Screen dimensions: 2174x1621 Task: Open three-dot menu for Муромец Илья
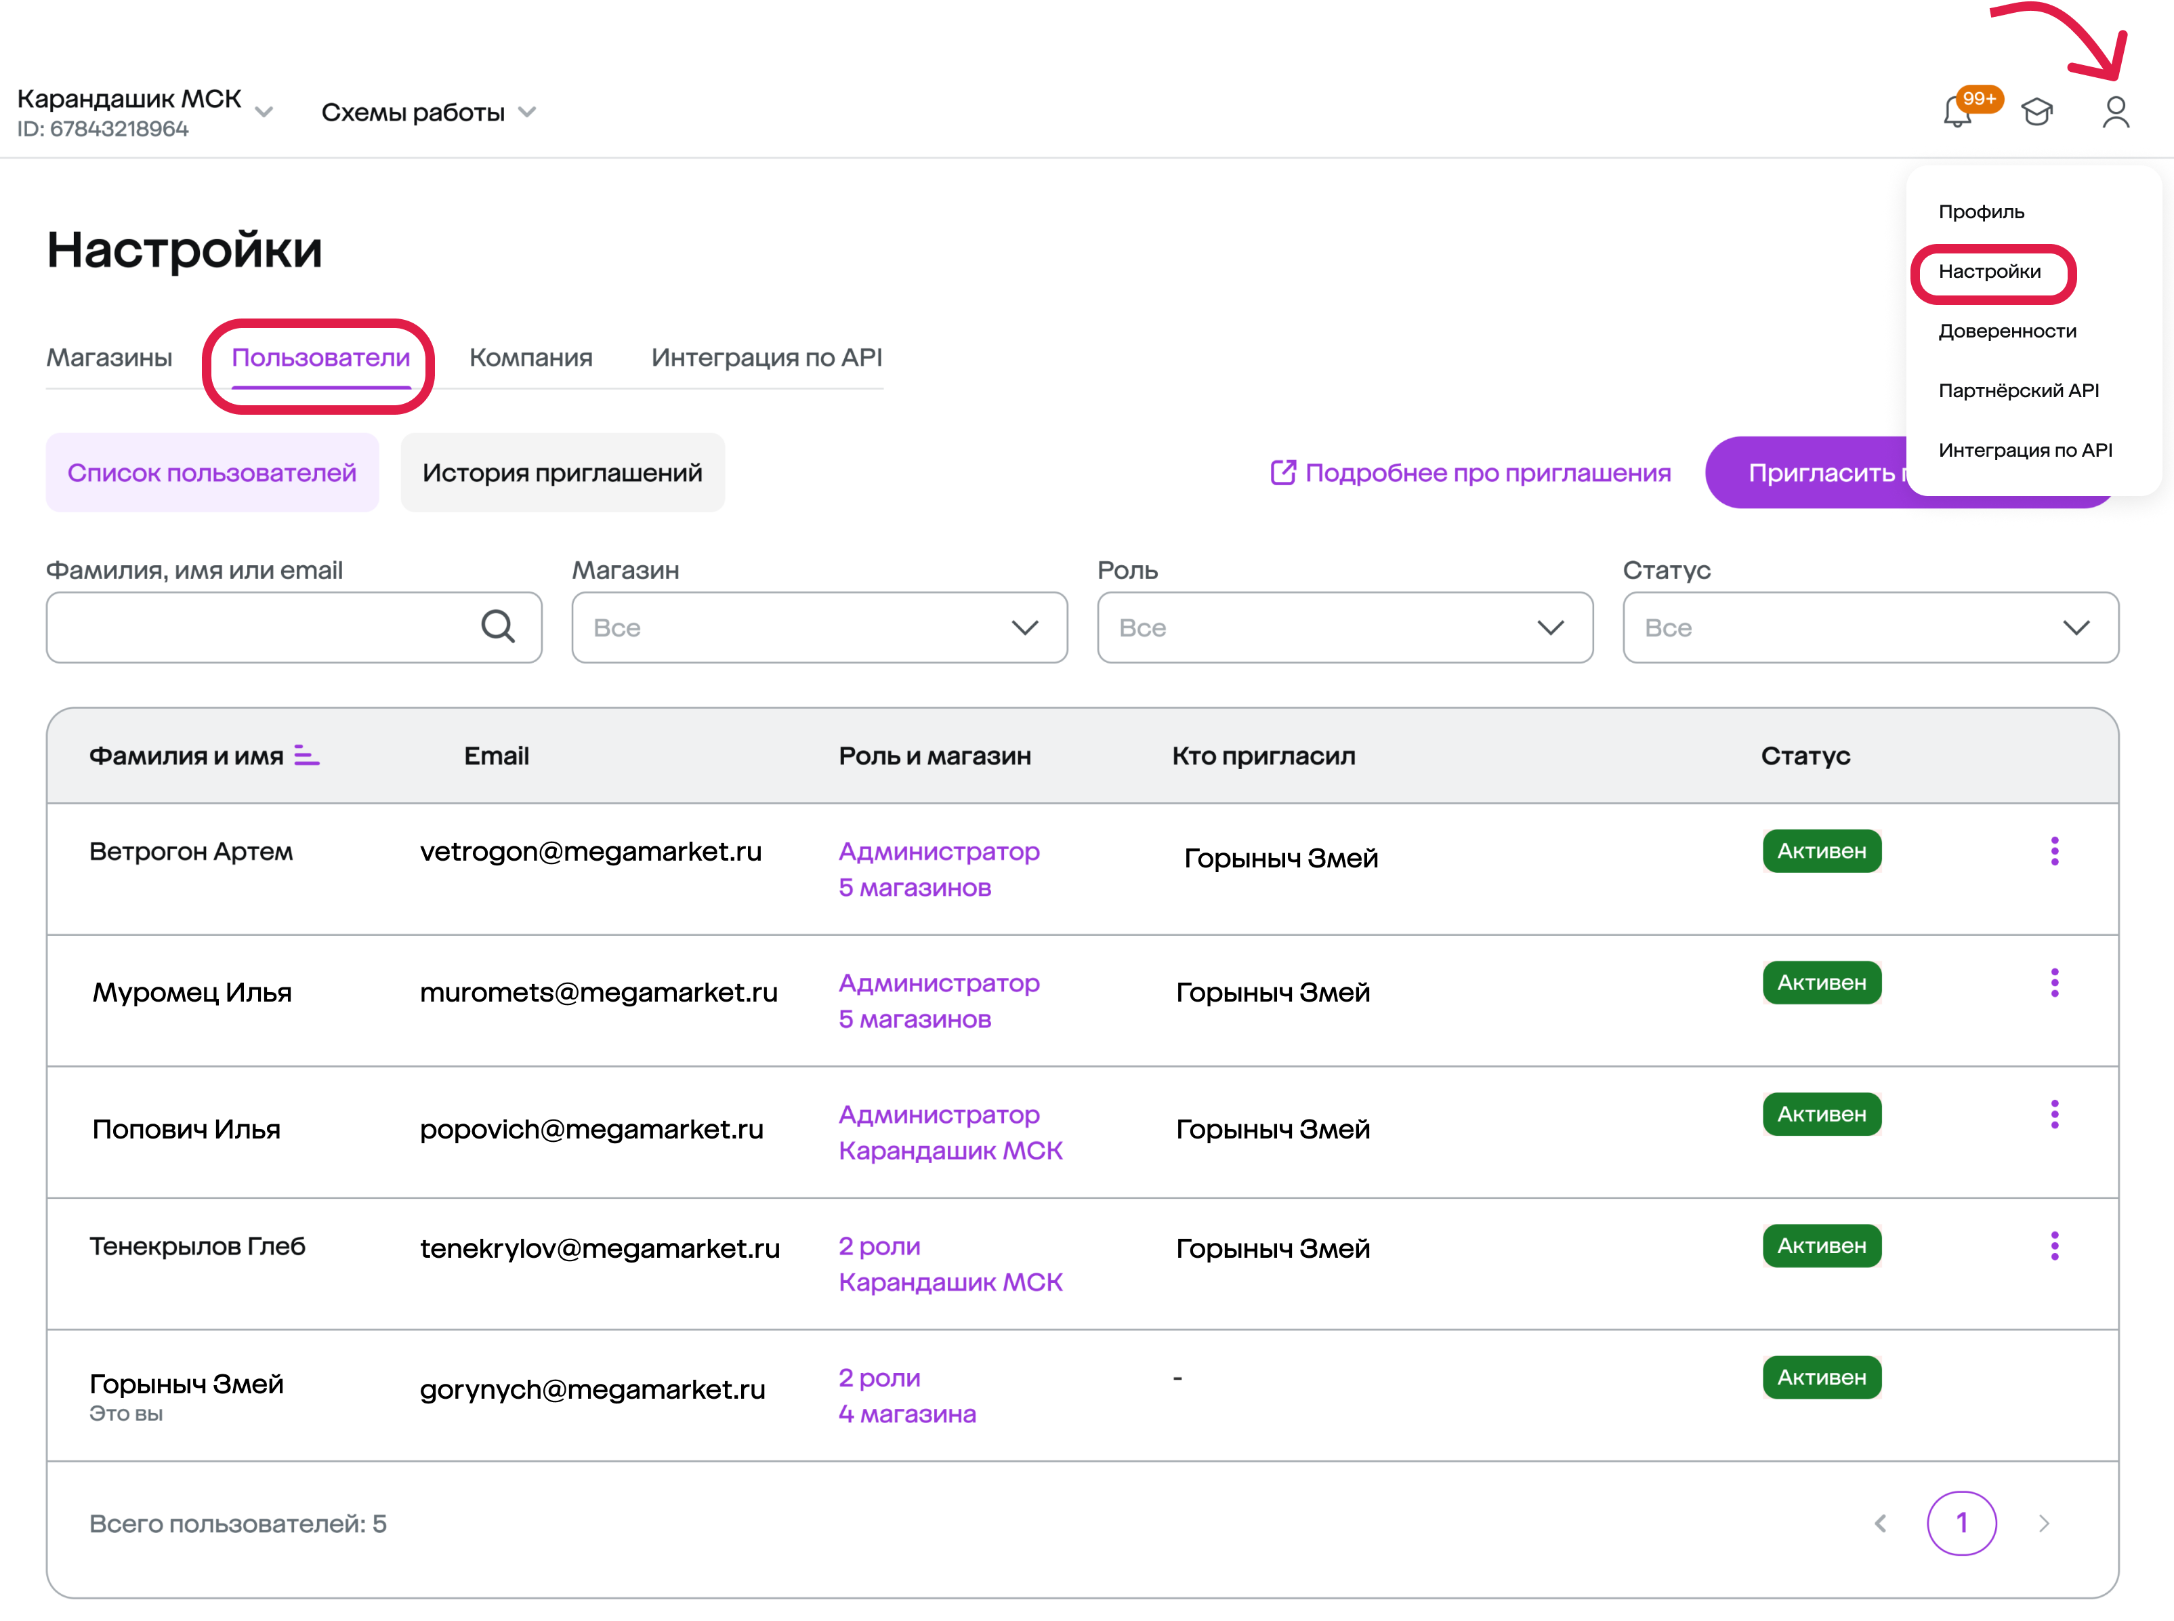[x=2053, y=982]
